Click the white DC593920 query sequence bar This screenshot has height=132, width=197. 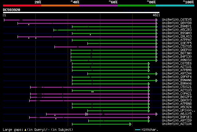[x=81, y=13]
